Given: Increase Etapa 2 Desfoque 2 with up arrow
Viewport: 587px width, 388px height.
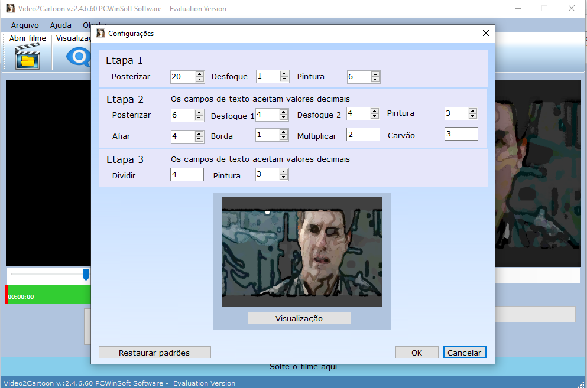Looking at the screenshot, I should [375, 110].
